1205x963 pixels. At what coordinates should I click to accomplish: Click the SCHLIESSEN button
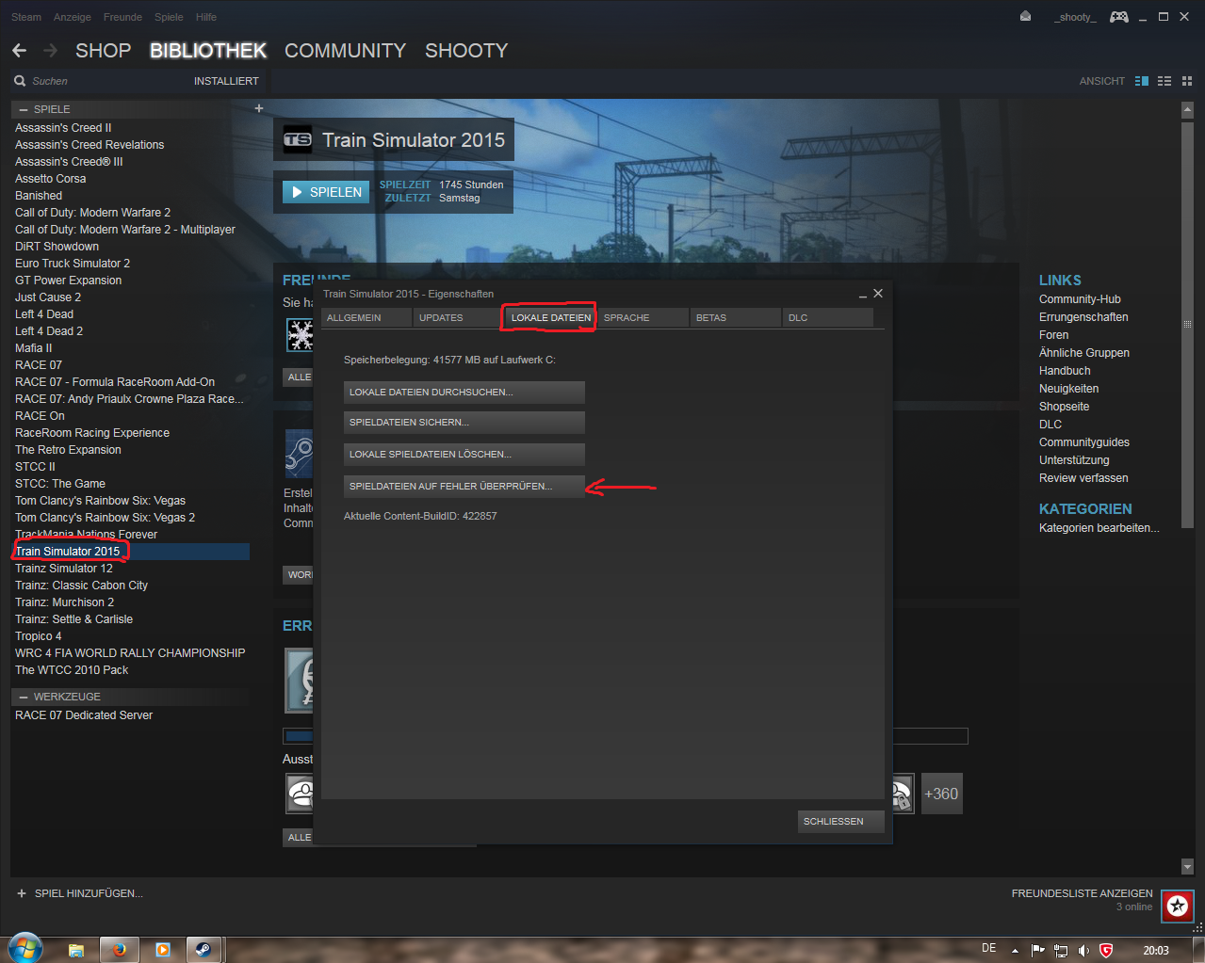point(841,822)
